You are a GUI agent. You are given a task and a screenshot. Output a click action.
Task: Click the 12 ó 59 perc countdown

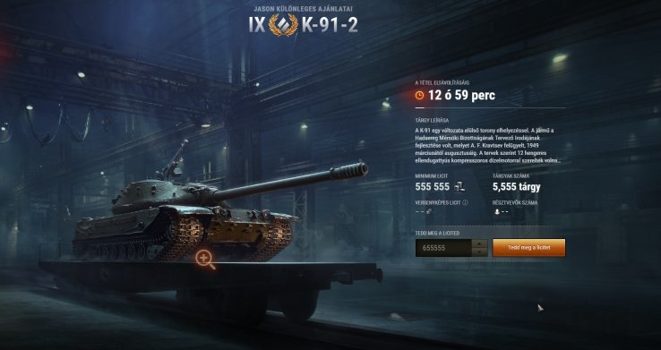coord(461,95)
